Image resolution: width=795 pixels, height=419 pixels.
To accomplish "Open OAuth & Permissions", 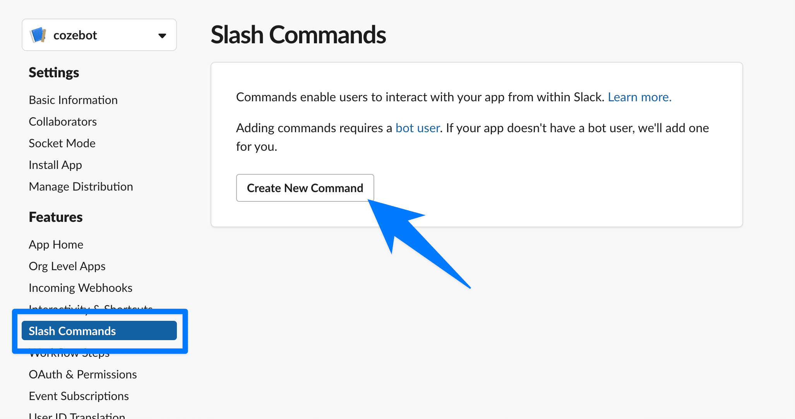I will point(83,375).
